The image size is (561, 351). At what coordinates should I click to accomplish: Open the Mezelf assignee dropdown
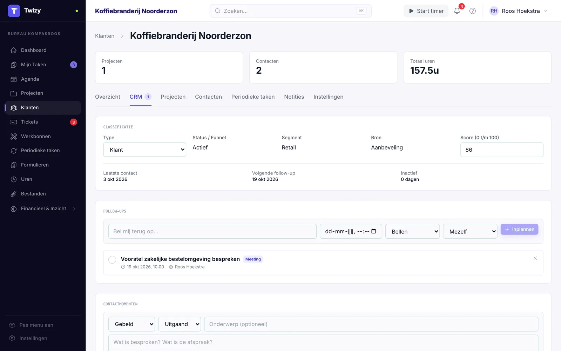point(470,231)
